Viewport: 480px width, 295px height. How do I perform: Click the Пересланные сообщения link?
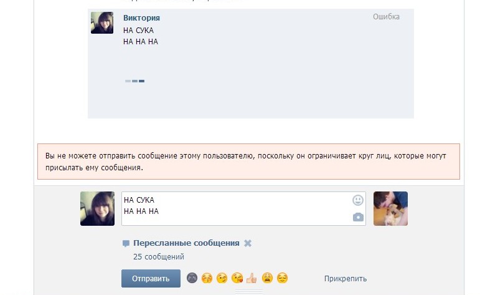(186, 243)
